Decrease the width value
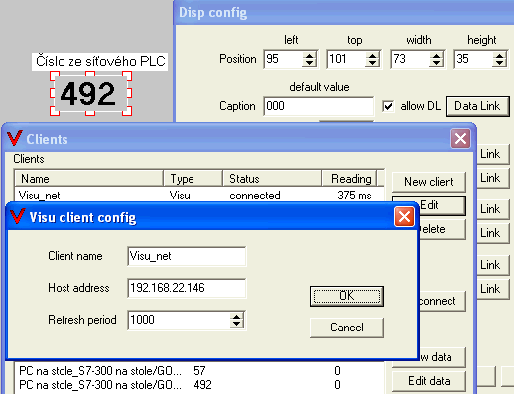The height and width of the screenshot is (394, 514). tap(436, 64)
